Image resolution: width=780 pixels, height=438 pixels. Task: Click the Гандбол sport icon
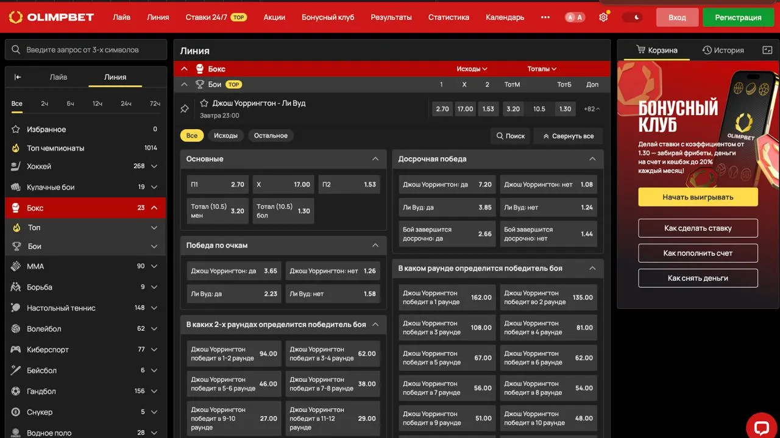pos(16,391)
